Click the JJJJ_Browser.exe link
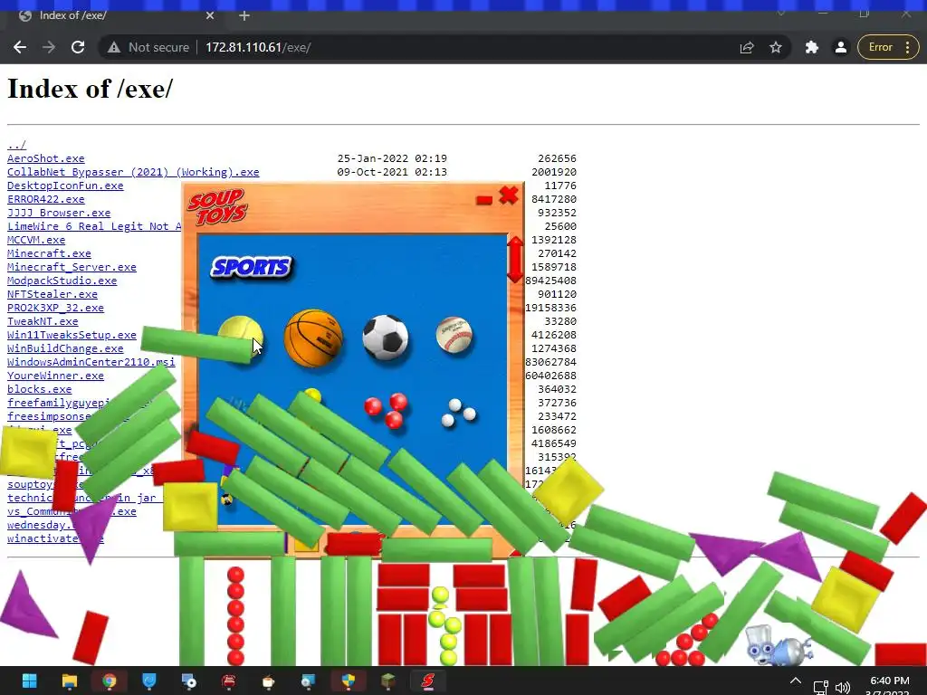Screen dimensions: 927x695 pyautogui.click(x=59, y=213)
